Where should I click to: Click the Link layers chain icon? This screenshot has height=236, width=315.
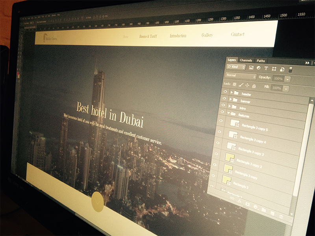232,198
